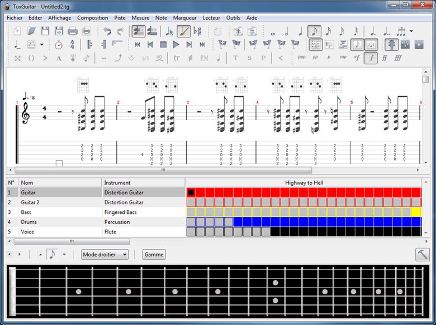The image size is (436, 325).
Task: Select Voice track row
Action: (96, 232)
